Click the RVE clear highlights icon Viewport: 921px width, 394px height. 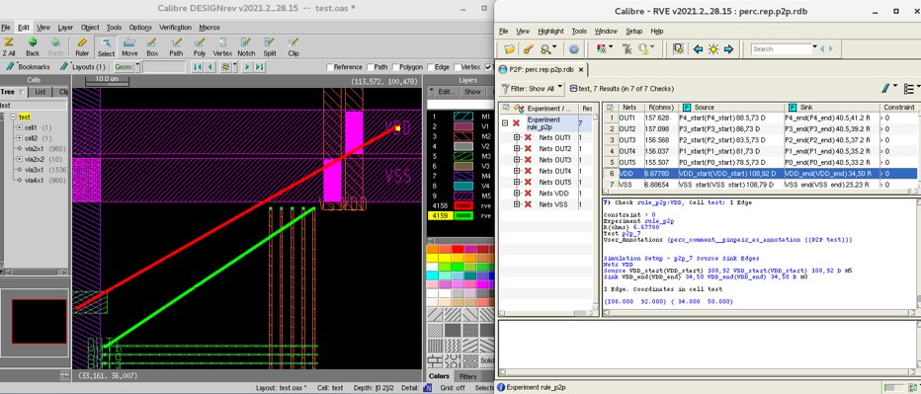628,49
